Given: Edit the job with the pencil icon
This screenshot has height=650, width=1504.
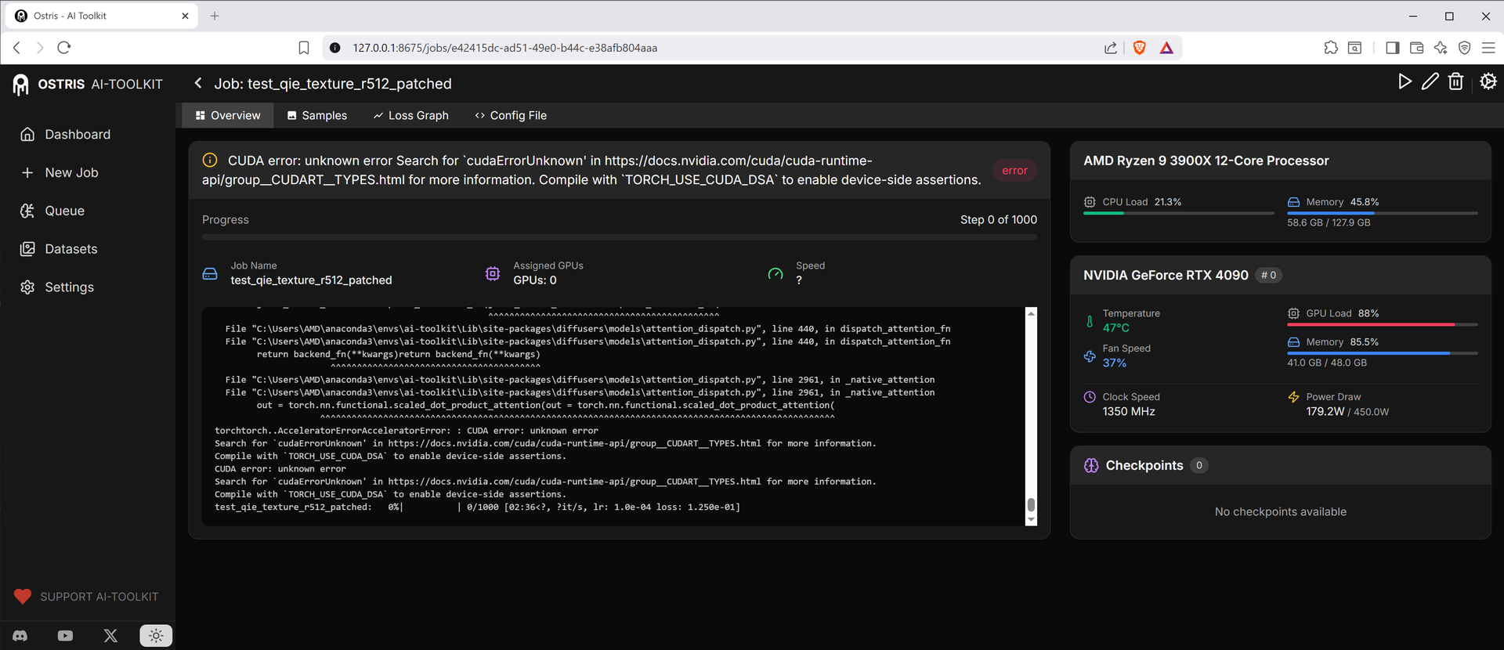Looking at the screenshot, I should point(1430,81).
